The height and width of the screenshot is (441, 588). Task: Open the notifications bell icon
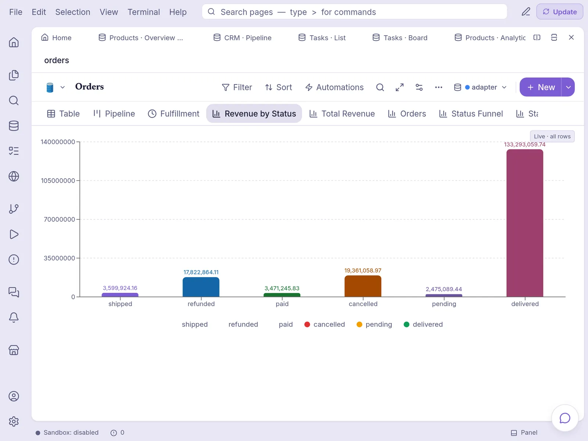coord(14,318)
